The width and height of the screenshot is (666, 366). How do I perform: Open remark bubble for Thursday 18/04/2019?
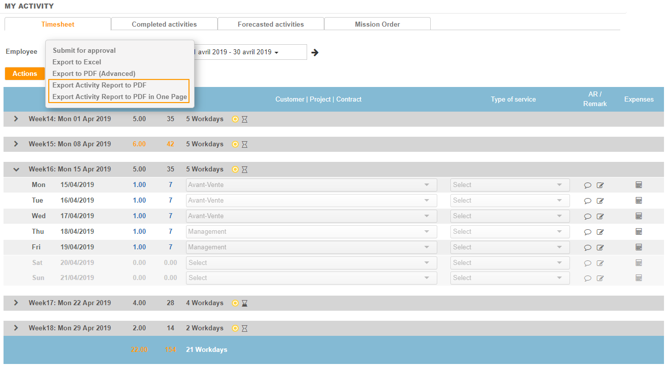[588, 232]
